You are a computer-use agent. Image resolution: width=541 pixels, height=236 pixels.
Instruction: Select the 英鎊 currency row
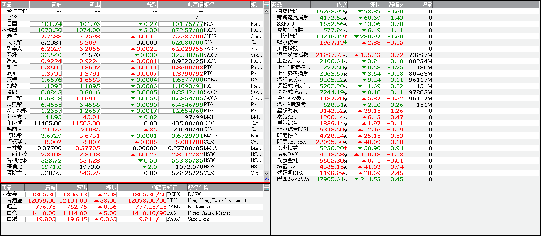132,80
